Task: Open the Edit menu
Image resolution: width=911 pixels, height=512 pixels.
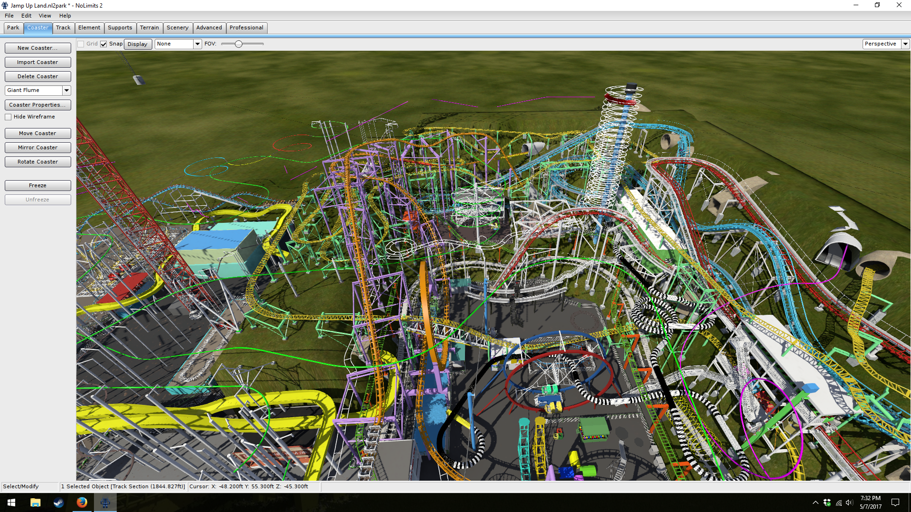Action: coord(26,16)
